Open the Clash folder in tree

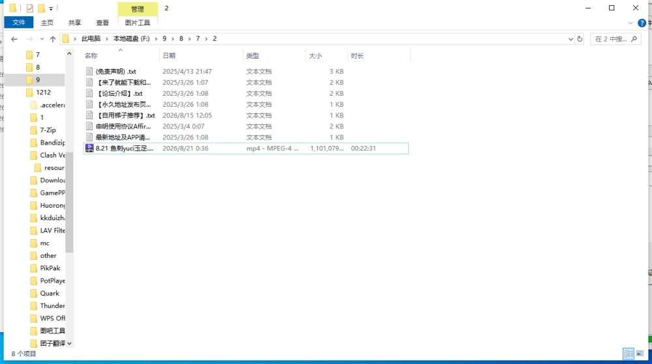point(52,155)
